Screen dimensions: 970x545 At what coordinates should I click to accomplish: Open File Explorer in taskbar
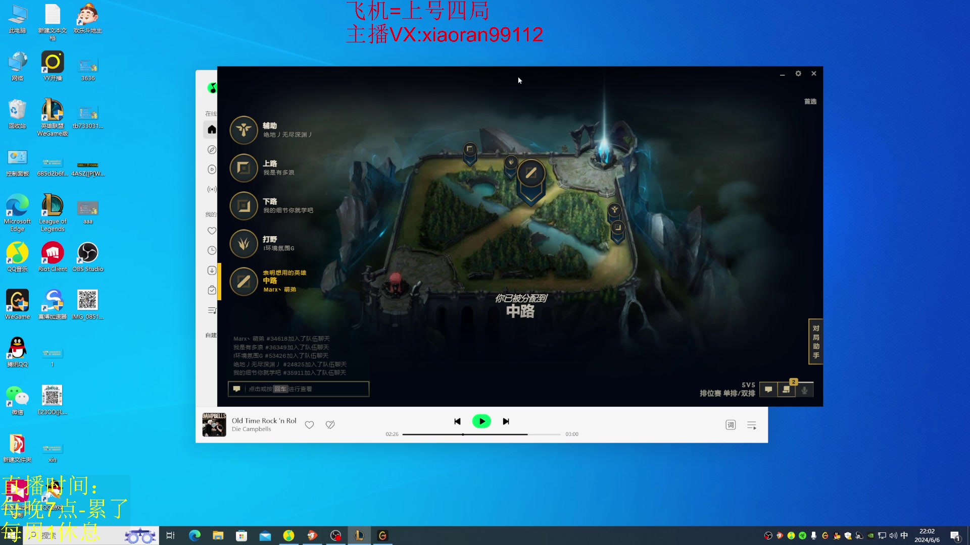(x=218, y=536)
